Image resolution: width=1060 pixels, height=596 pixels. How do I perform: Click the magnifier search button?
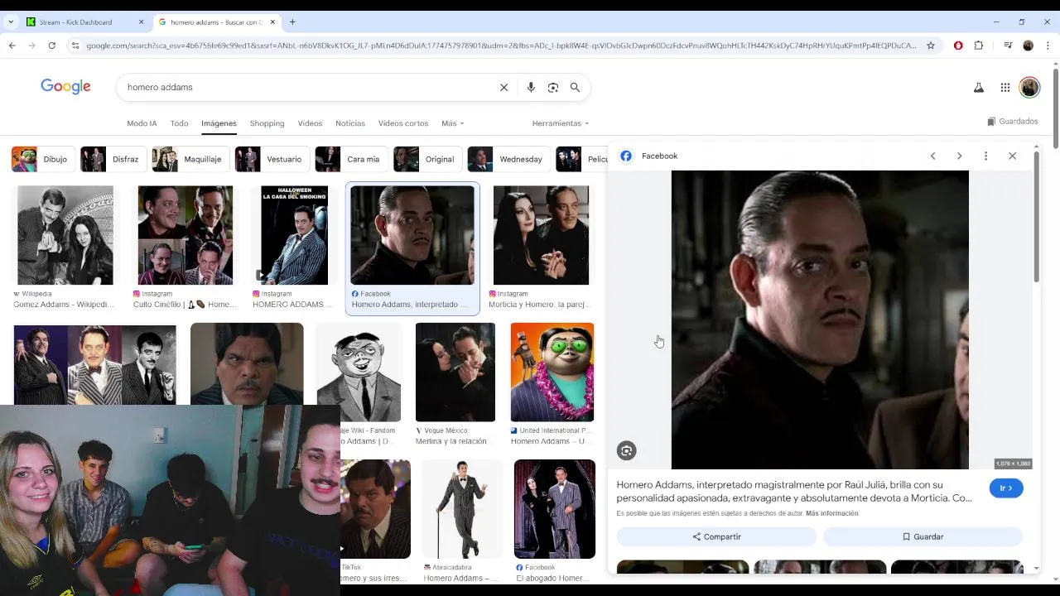point(575,87)
